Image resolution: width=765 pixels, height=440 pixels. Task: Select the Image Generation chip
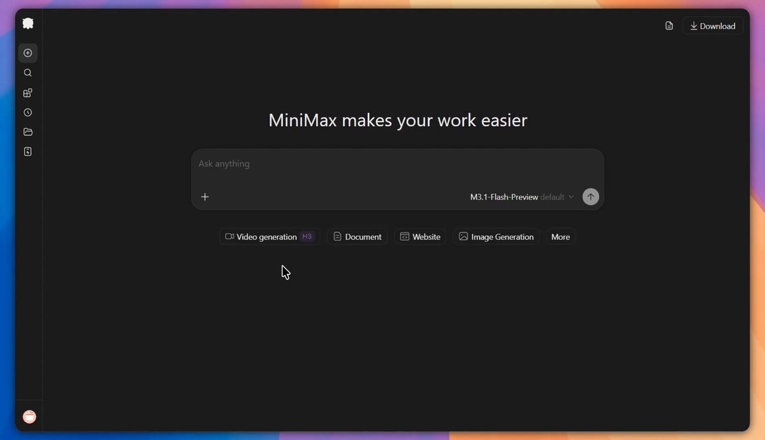coord(496,237)
